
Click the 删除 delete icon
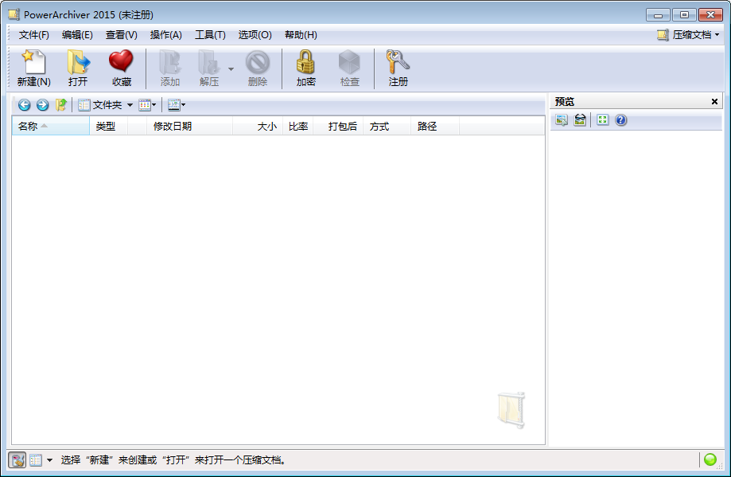(x=258, y=68)
